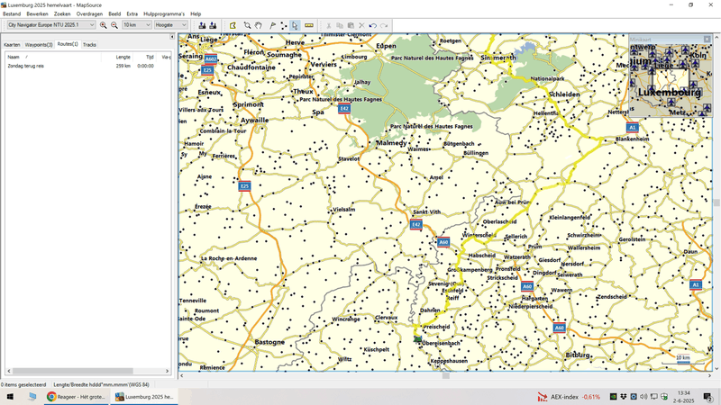Click the Copy icon in toolbar
This screenshot has width=721, height=405.
tap(340, 25)
